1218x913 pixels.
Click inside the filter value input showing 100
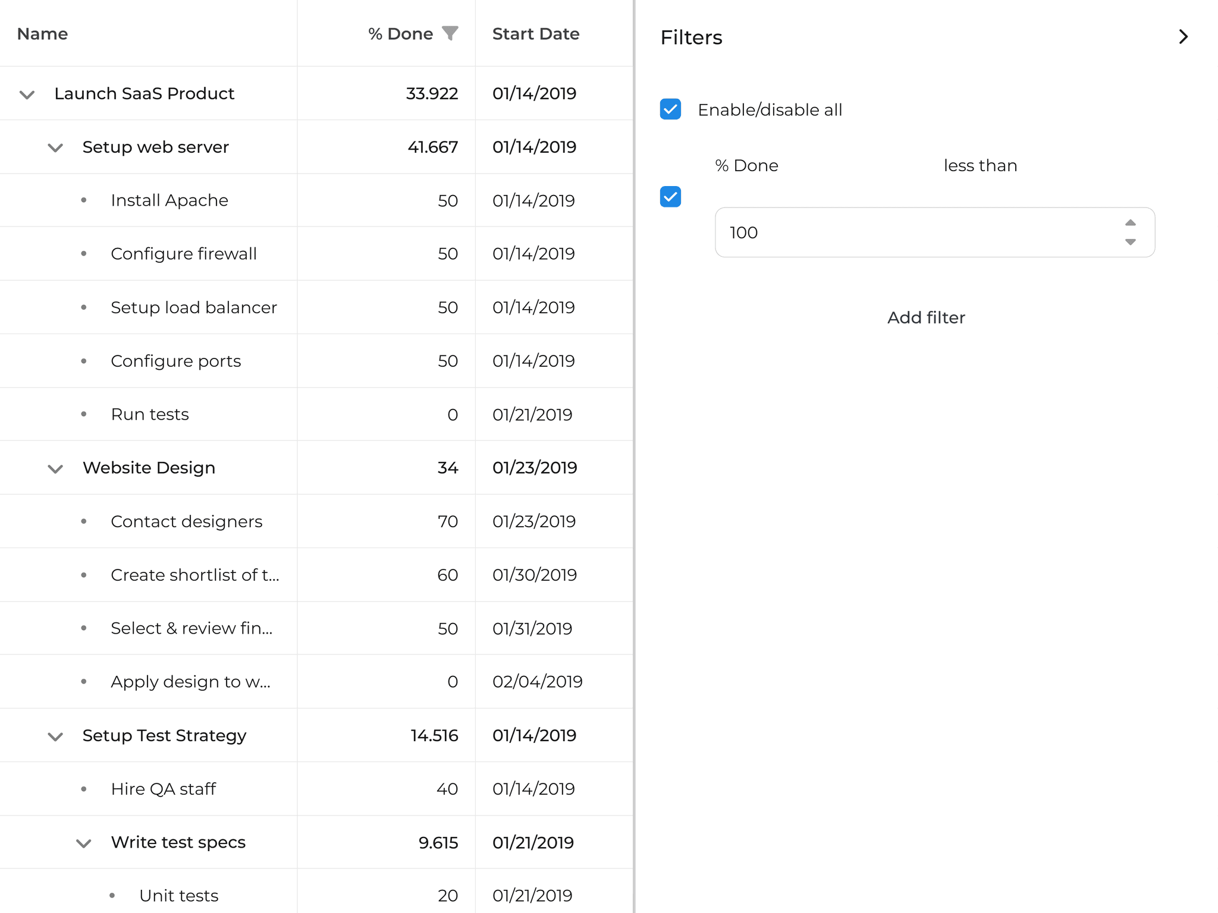click(x=892, y=232)
